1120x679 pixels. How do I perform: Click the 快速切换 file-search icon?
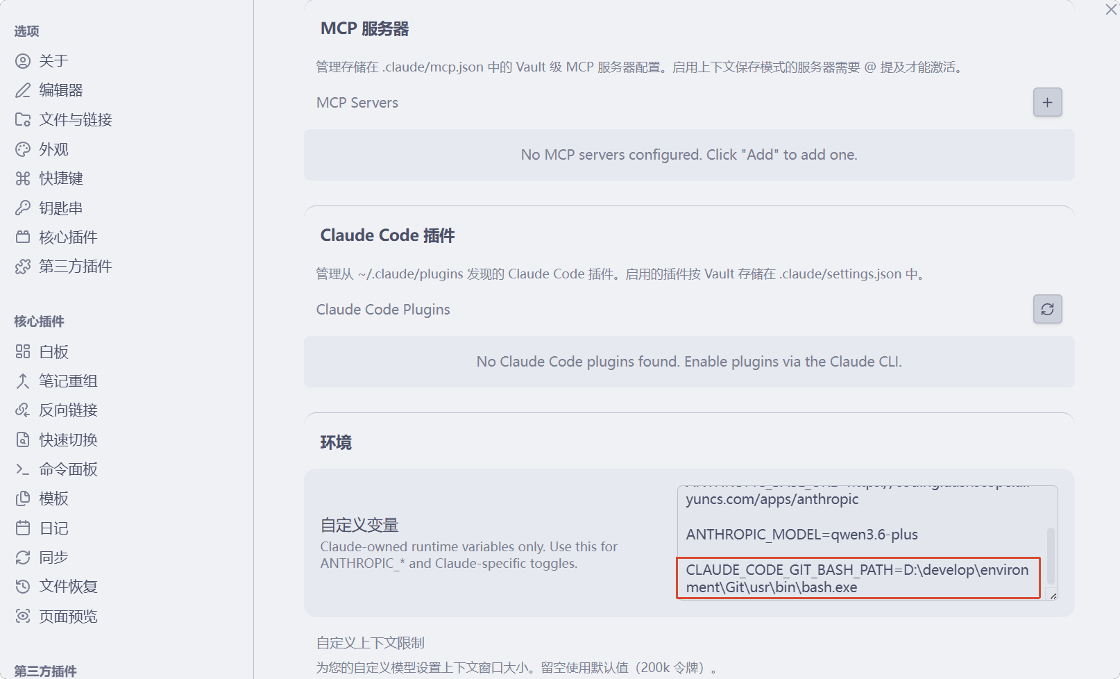23,439
